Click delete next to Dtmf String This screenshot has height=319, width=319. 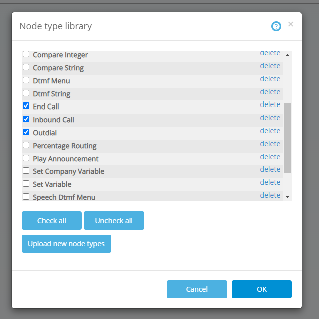pos(270,92)
